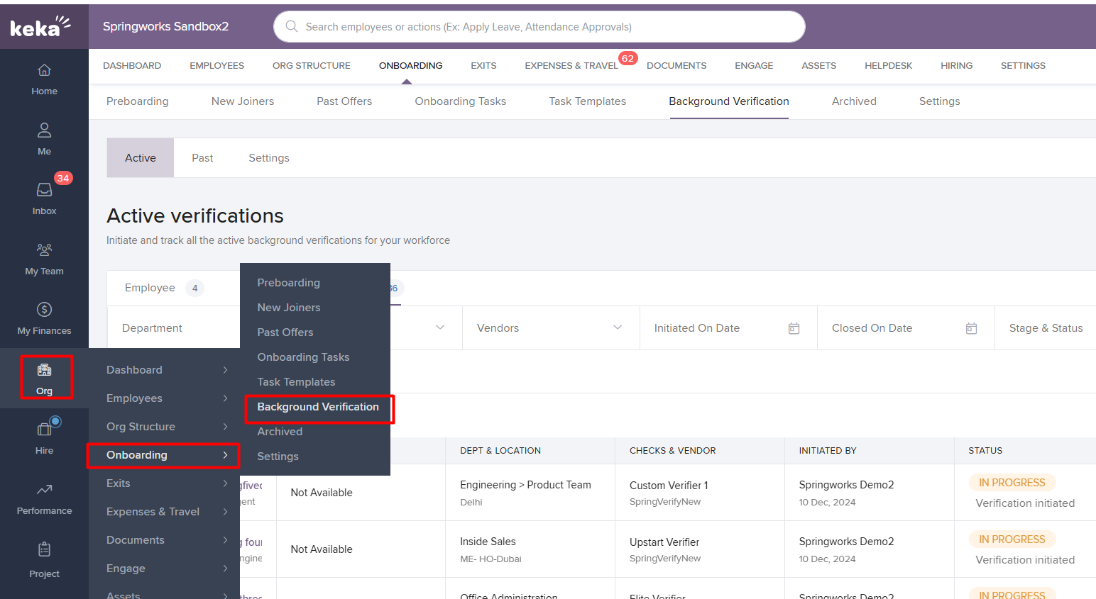Image resolution: width=1096 pixels, height=599 pixels.
Task: Select the Past verifications tab
Action: click(202, 157)
